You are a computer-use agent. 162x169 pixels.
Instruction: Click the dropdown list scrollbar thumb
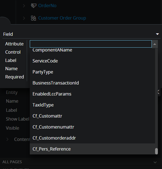(x=156, y=151)
